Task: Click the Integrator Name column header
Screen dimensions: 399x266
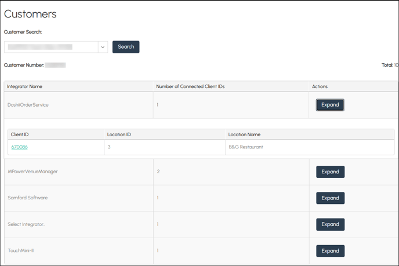Action: coord(24,86)
